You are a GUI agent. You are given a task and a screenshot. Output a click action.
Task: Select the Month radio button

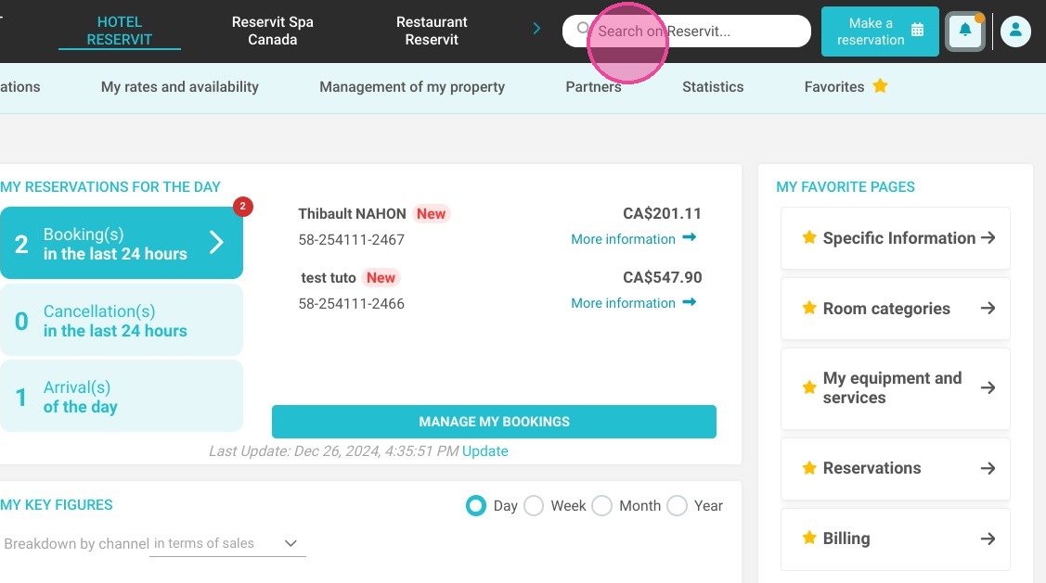(x=601, y=506)
